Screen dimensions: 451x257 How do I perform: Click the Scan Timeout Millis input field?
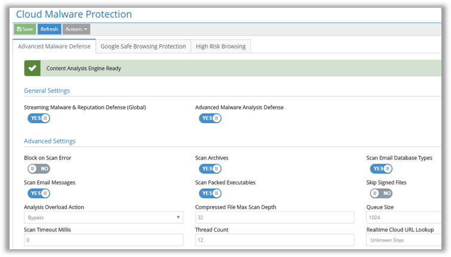(103, 240)
